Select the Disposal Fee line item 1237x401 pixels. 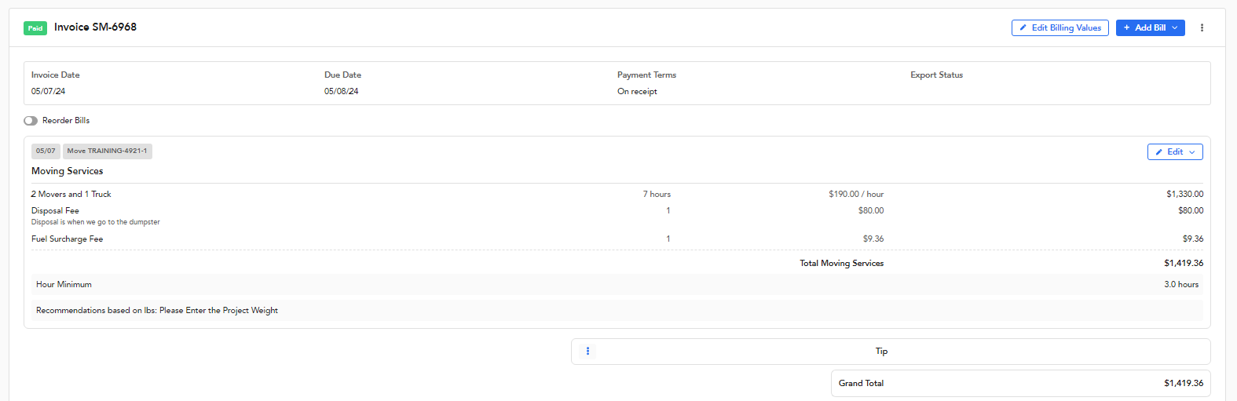point(617,216)
